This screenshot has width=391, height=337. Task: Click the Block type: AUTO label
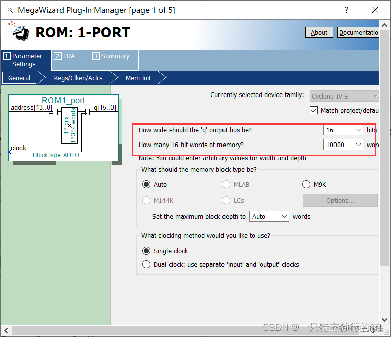56,155
